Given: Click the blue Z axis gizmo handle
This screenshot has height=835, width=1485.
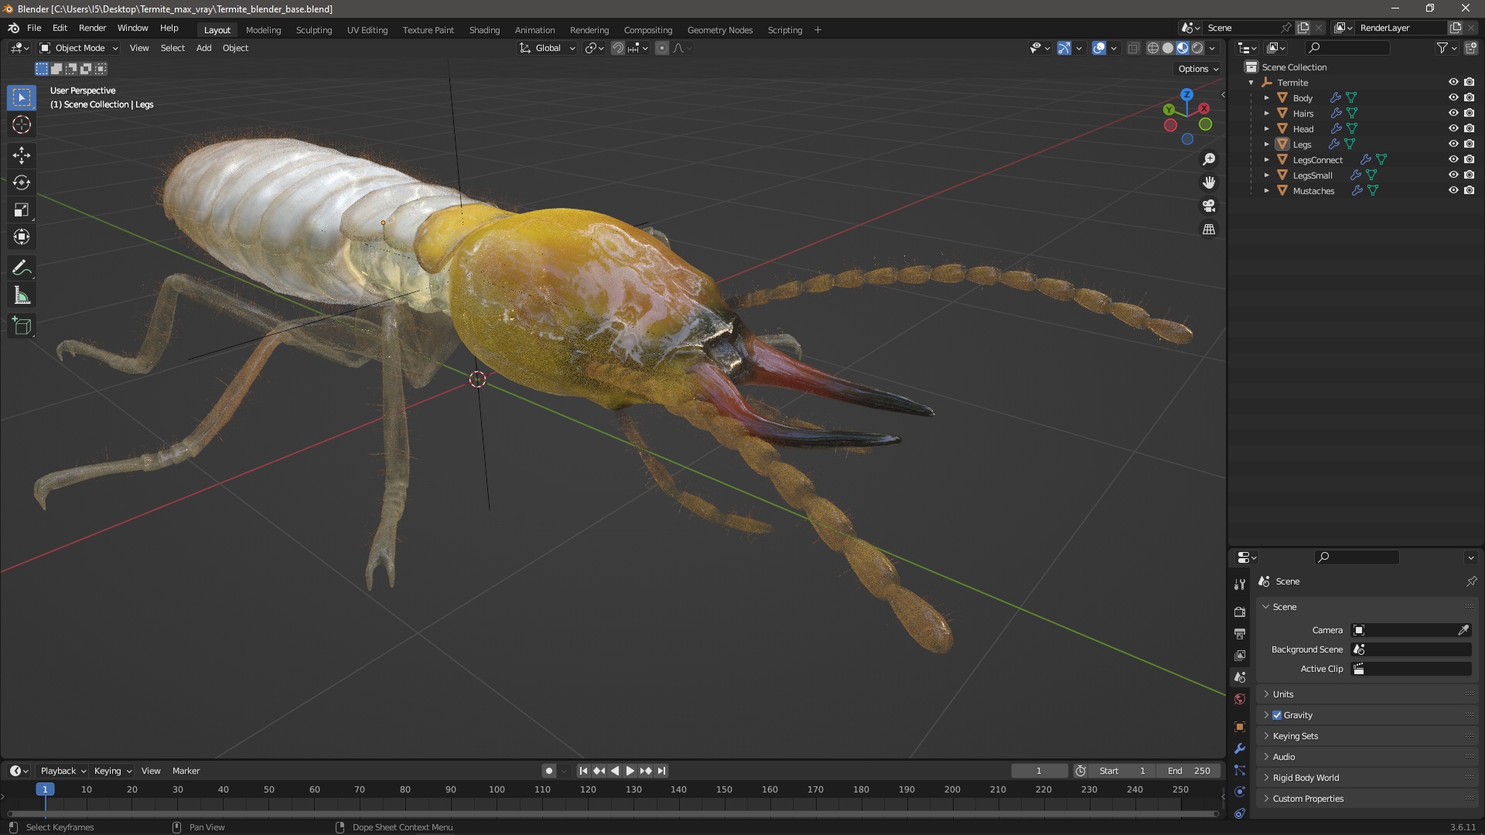Looking at the screenshot, I should pos(1186,94).
